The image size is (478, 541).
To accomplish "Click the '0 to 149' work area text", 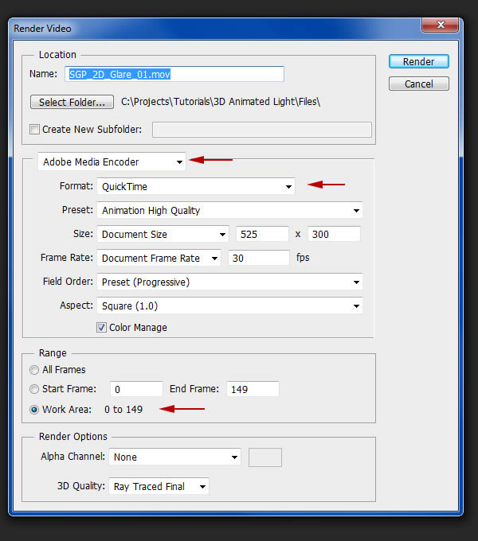I will (123, 410).
